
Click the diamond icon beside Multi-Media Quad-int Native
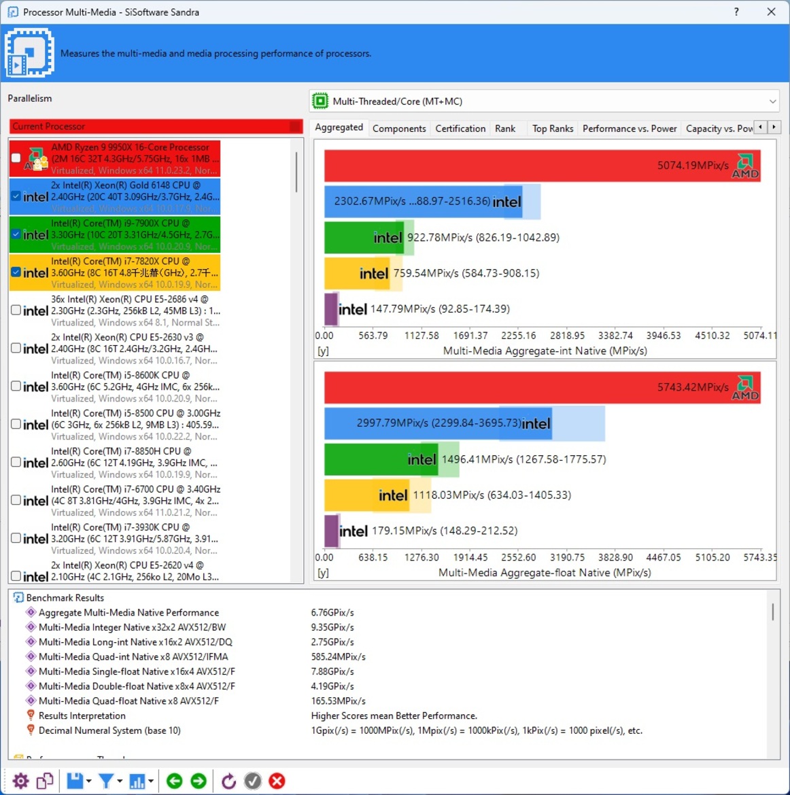(x=31, y=656)
